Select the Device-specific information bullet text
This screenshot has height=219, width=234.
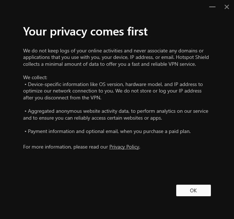[113, 91]
